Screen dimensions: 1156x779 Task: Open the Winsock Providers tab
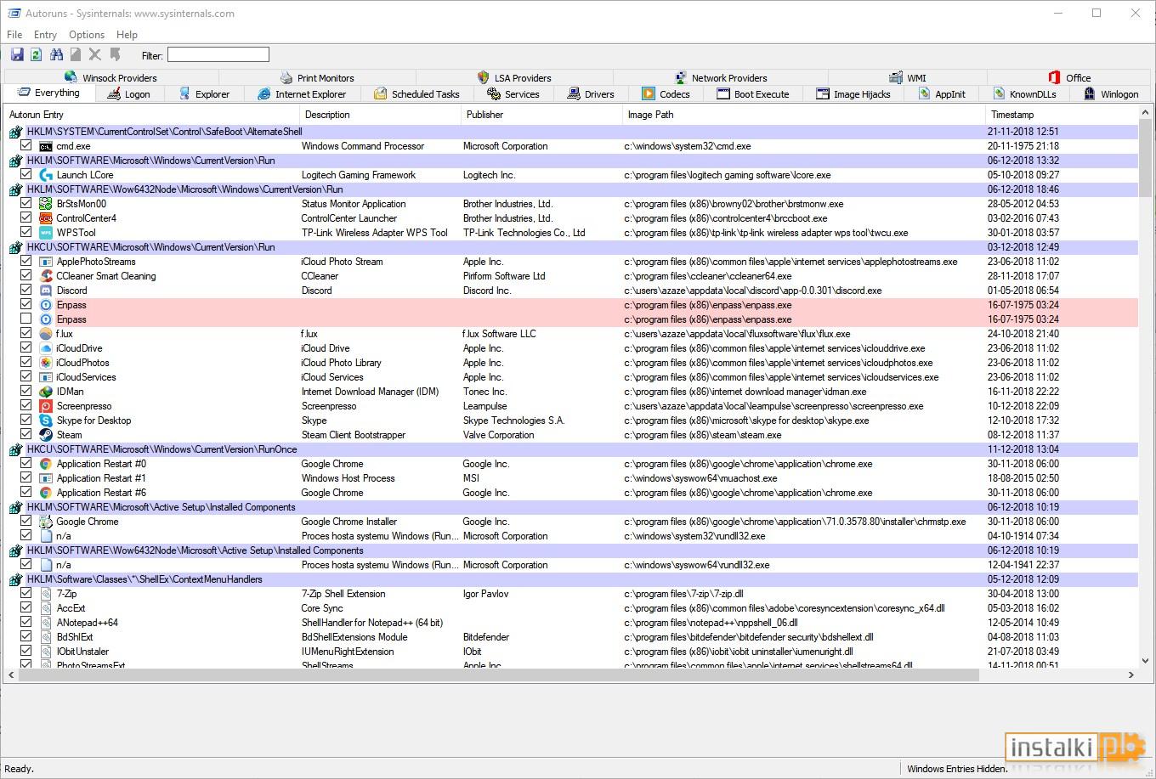click(110, 77)
